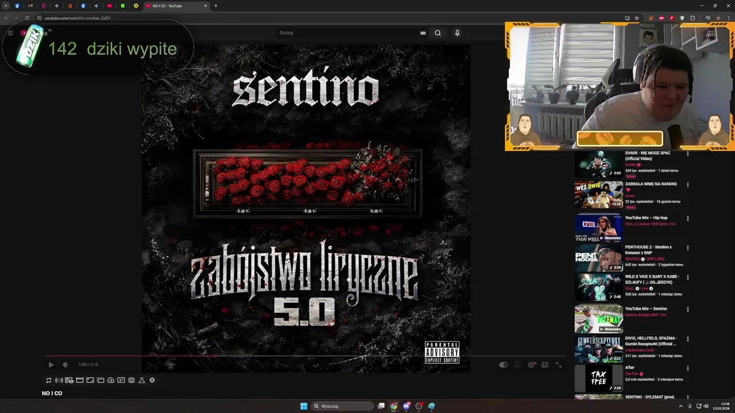The height and width of the screenshot is (413, 735).
Task: Open a new browser tab
Action: [216, 6]
